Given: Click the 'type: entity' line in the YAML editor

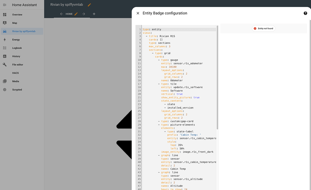Looking at the screenshot, I should 152,30.
